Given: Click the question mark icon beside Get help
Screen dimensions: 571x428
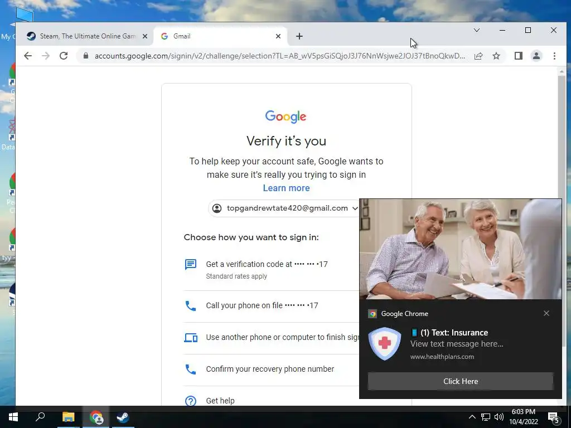Looking at the screenshot, I should click(191, 401).
